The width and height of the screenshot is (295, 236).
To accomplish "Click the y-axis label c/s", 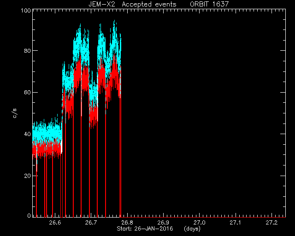I will 15,113.
